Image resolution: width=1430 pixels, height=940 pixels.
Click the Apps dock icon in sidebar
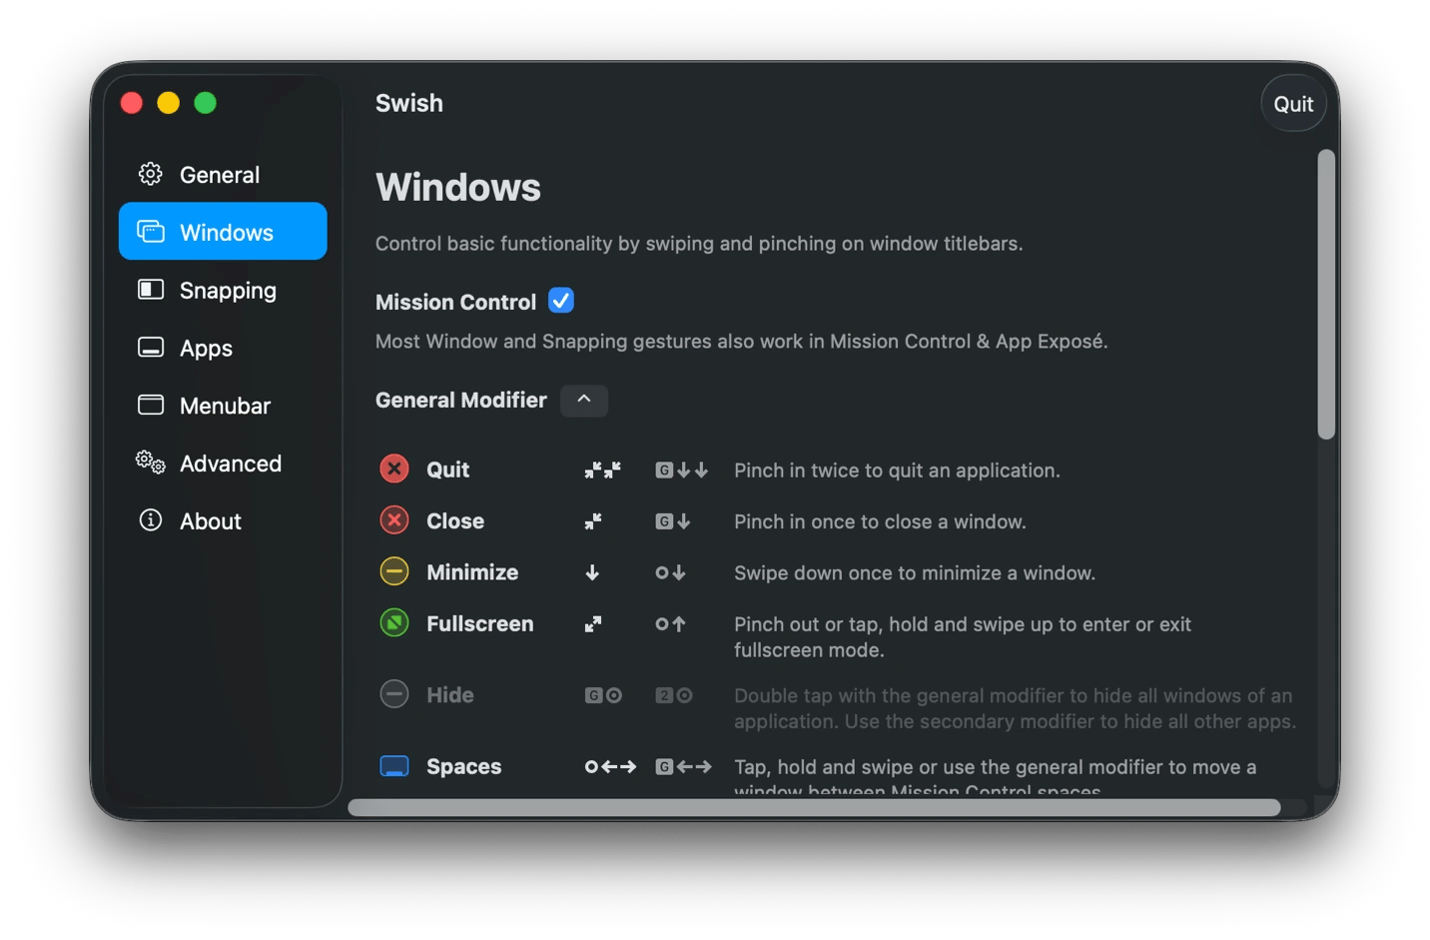tap(151, 348)
